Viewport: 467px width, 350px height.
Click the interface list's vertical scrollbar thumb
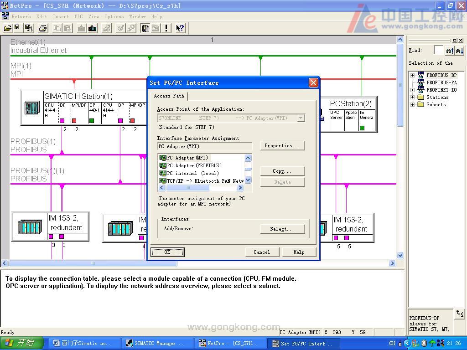coord(248,169)
